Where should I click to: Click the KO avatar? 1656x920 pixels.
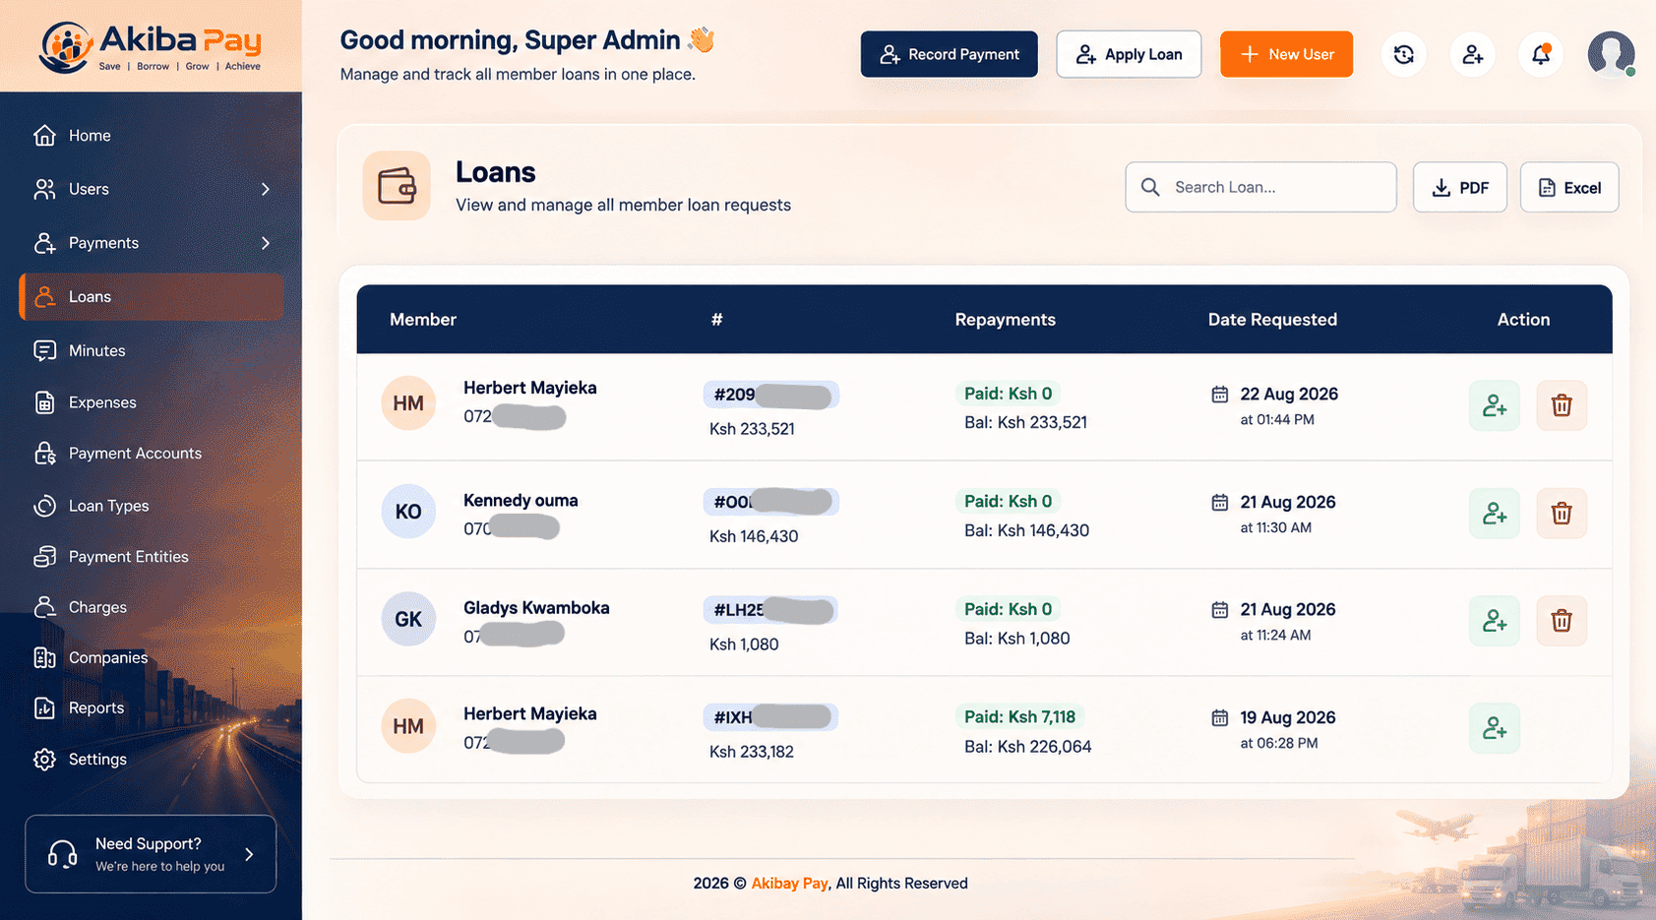[408, 512]
